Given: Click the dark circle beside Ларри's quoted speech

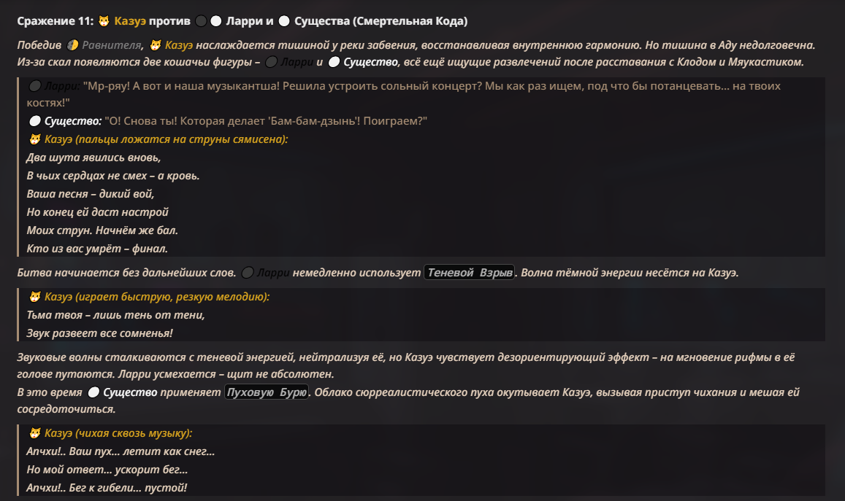Looking at the screenshot, I should 34,86.
